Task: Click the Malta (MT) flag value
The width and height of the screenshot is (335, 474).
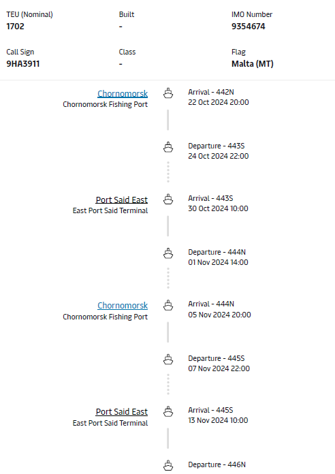Action: [x=253, y=64]
